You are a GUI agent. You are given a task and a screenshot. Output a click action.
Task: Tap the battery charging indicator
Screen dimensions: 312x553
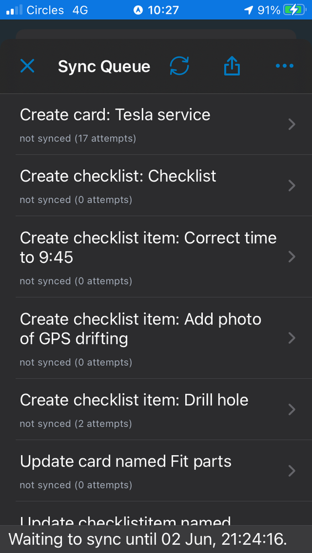click(295, 10)
